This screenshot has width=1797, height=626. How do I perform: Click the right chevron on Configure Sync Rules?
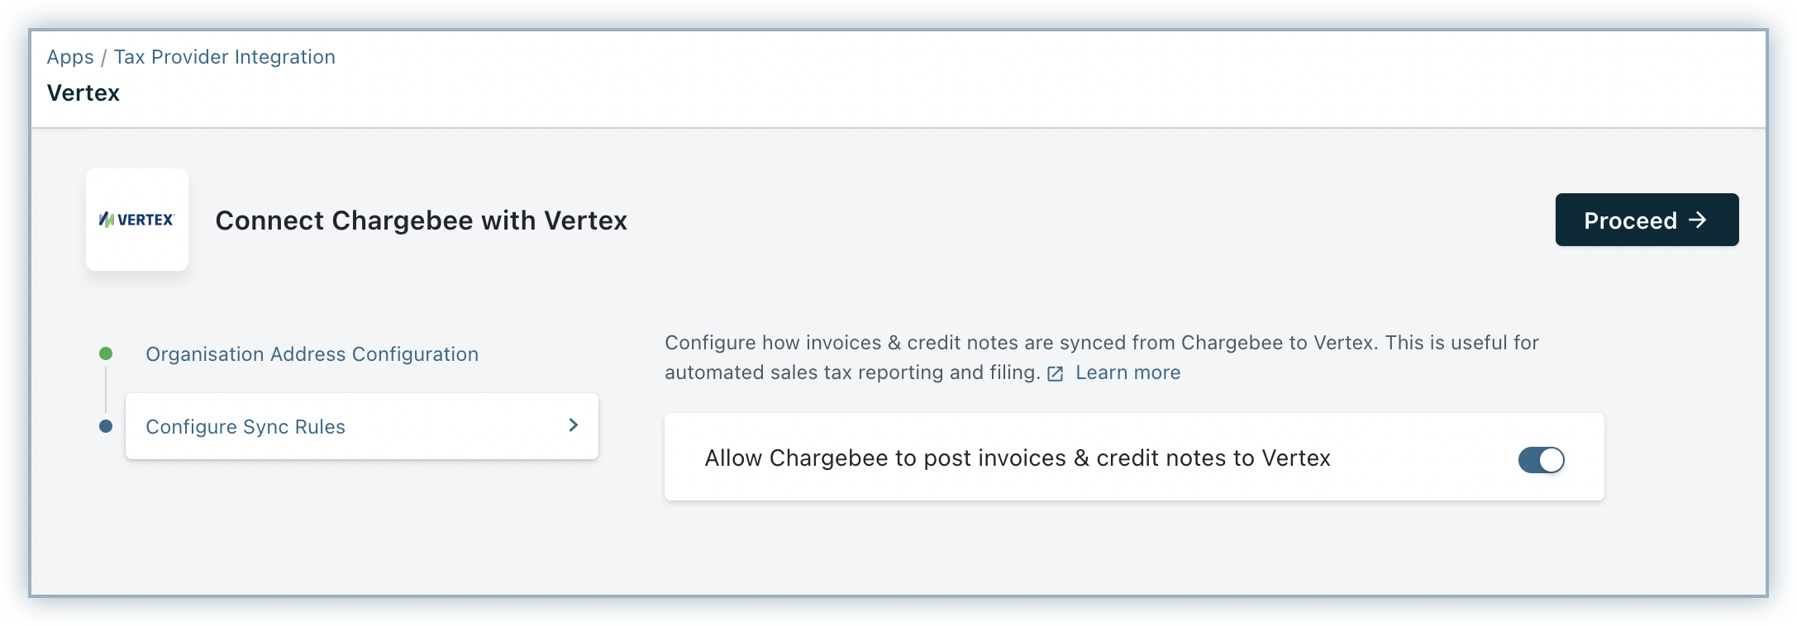(x=573, y=425)
